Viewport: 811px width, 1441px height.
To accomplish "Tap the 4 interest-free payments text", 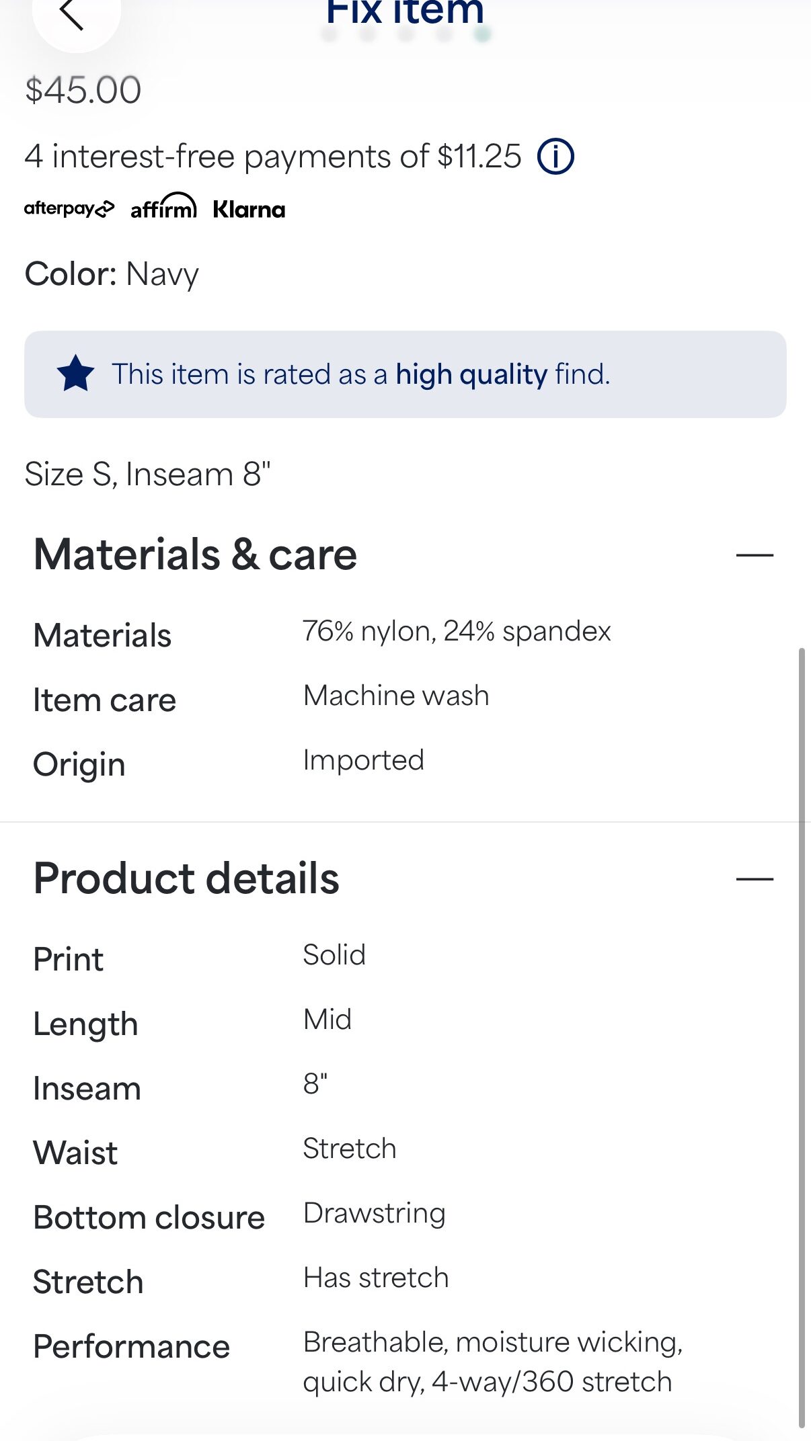I will click(273, 157).
